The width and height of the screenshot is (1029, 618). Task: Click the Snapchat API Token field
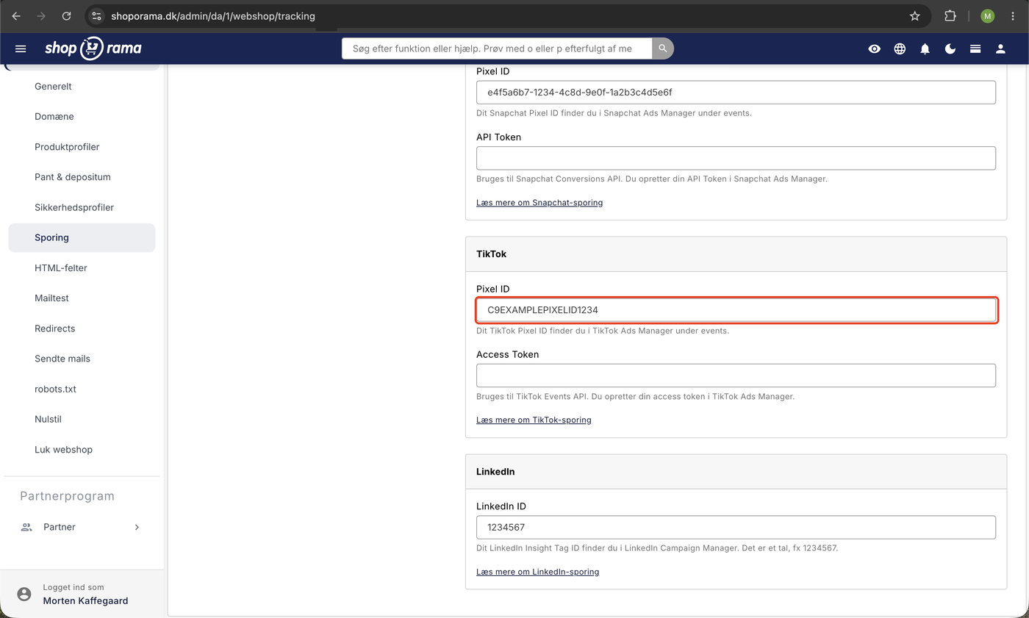click(736, 158)
